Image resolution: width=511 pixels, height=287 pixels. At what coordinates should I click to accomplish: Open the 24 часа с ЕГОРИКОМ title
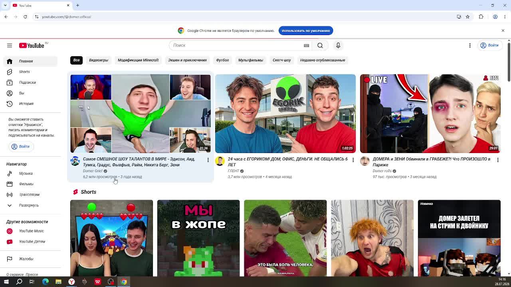point(287,162)
